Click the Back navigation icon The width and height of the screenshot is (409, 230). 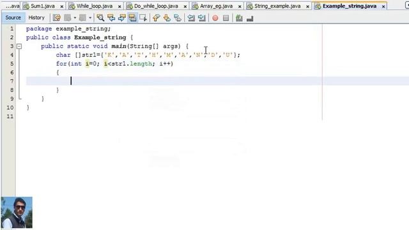coord(68,18)
